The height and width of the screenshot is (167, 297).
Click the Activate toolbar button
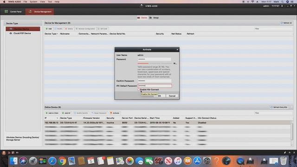(x=115, y=113)
